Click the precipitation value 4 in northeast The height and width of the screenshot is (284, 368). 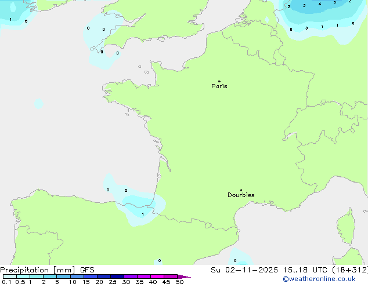(320, 4)
